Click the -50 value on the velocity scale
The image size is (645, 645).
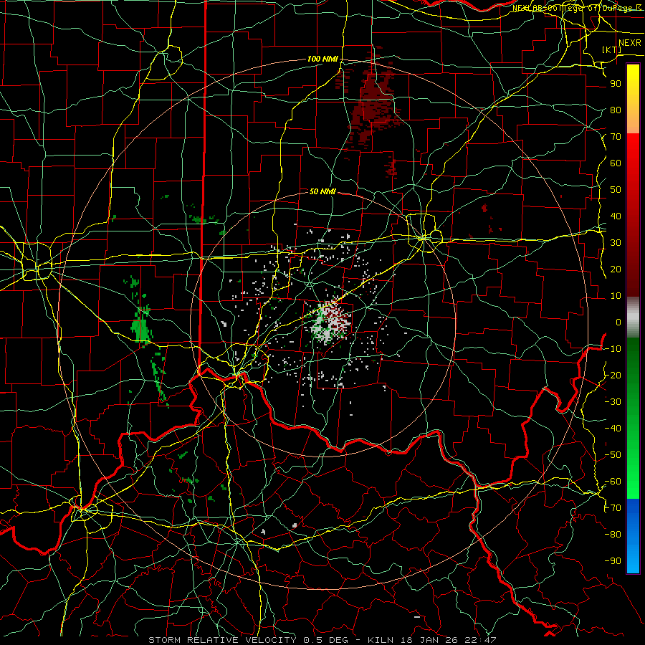click(613, 455)
